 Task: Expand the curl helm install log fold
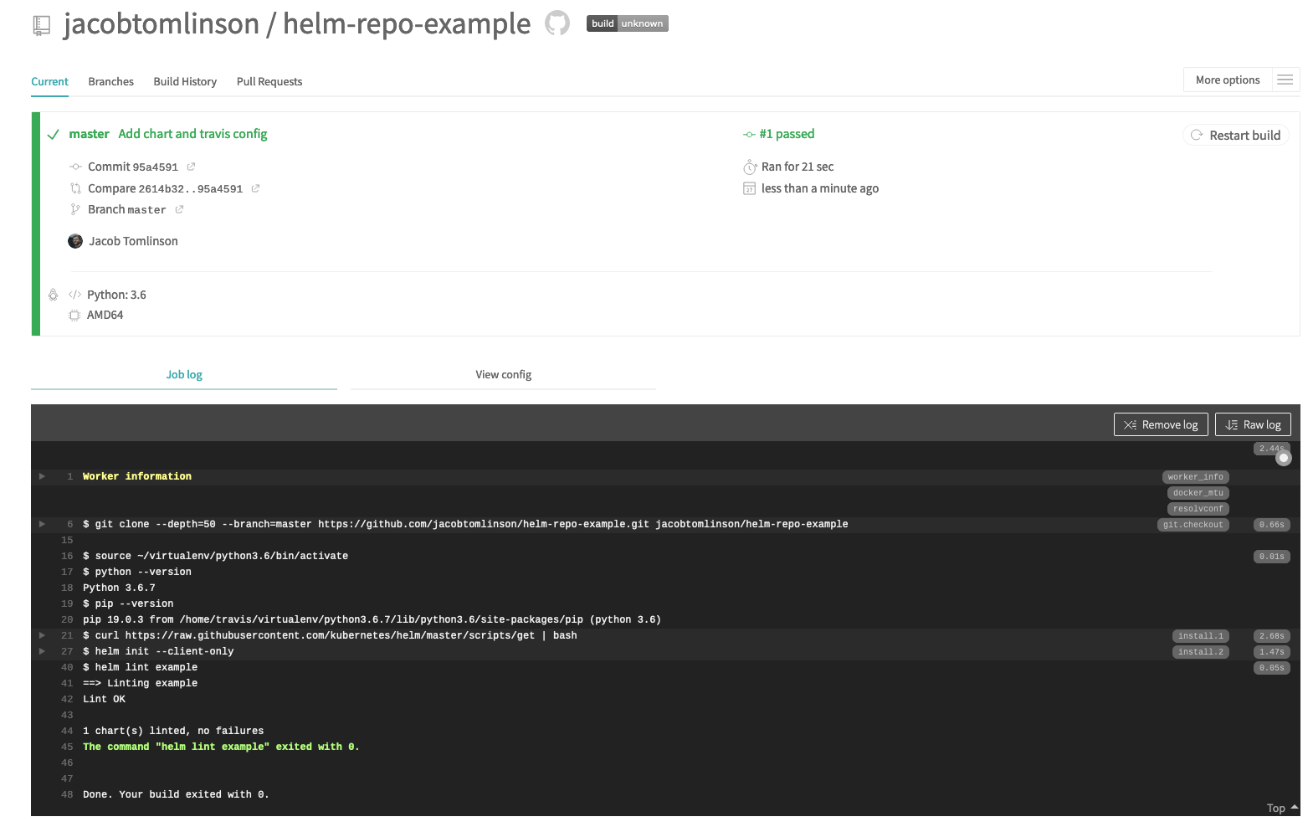click(42, 635)
